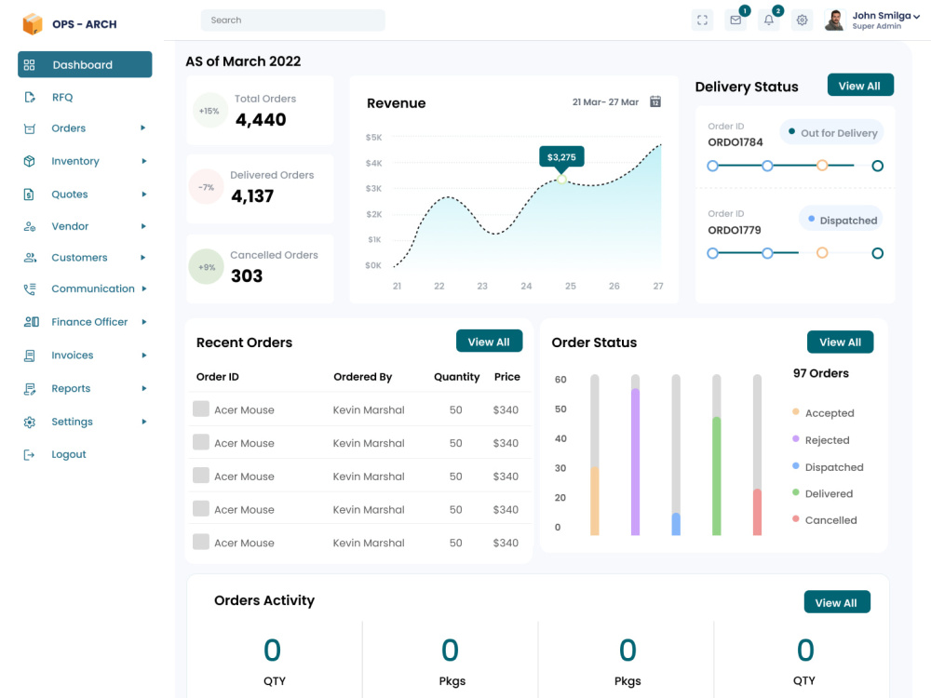The image size is (931, 698).
Task: Click the purple Rejected bar in Order Status
Action: pyautogui.click(x=635, y=462)
